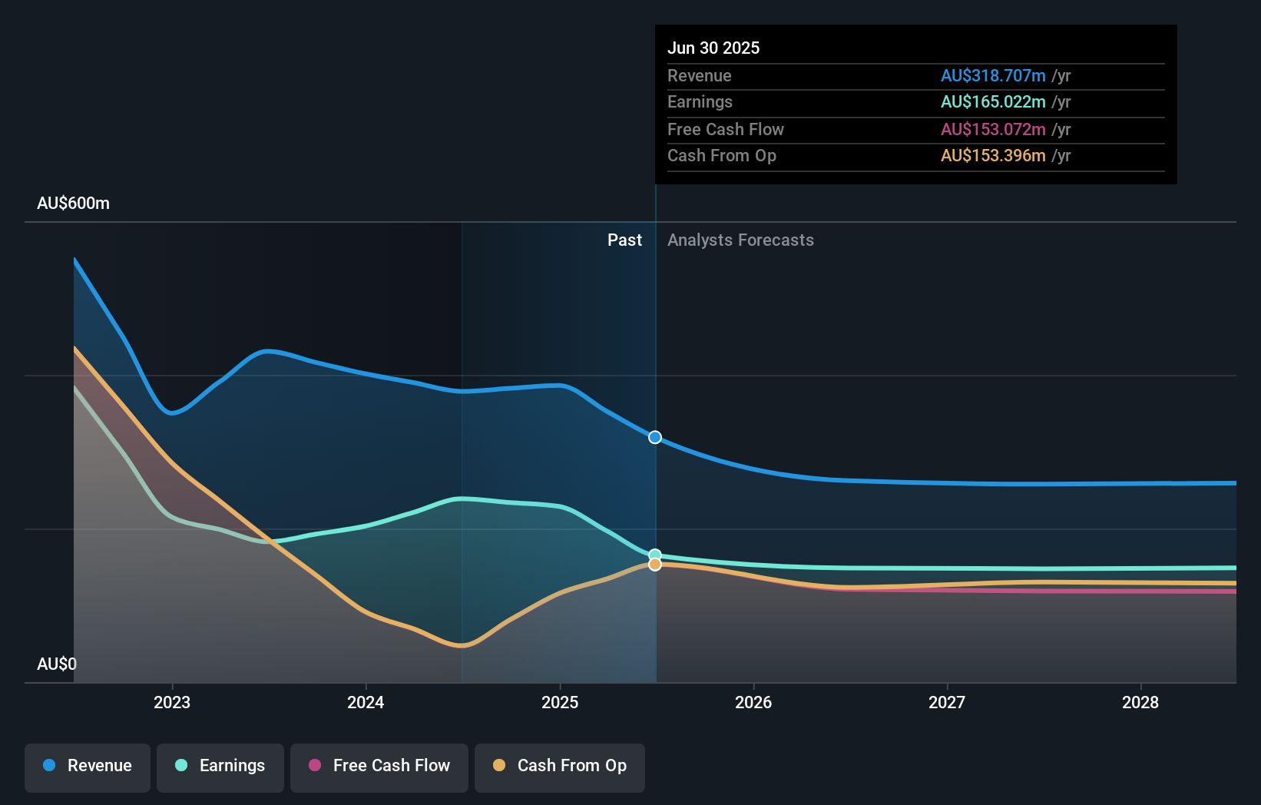
Task: Open the Revenue row in tooltip
Action: pos(915,76)
